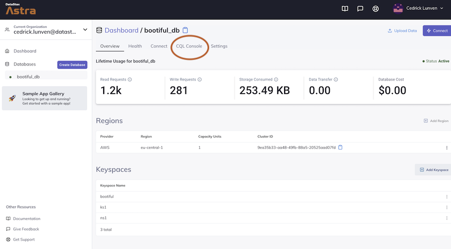Switch to the Overview tab
Viewport: 451px width, 249px height.
[x=110, y=46]
